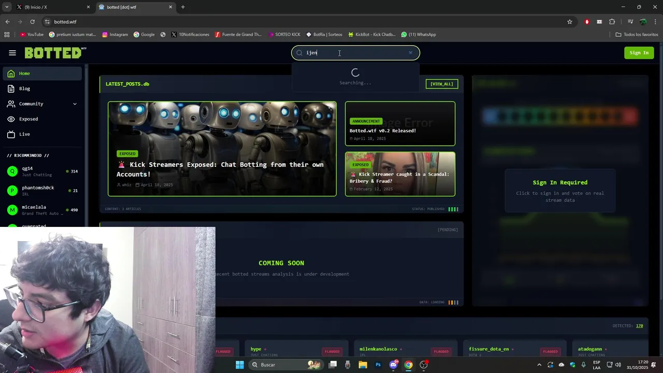Open the BotRix | Sorteos bookmark
The height and width of the screenshot is (373, 663).
(324, 35)
